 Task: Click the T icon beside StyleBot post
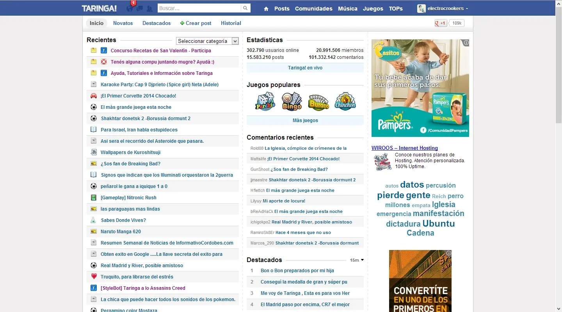[x=94, y=288]
